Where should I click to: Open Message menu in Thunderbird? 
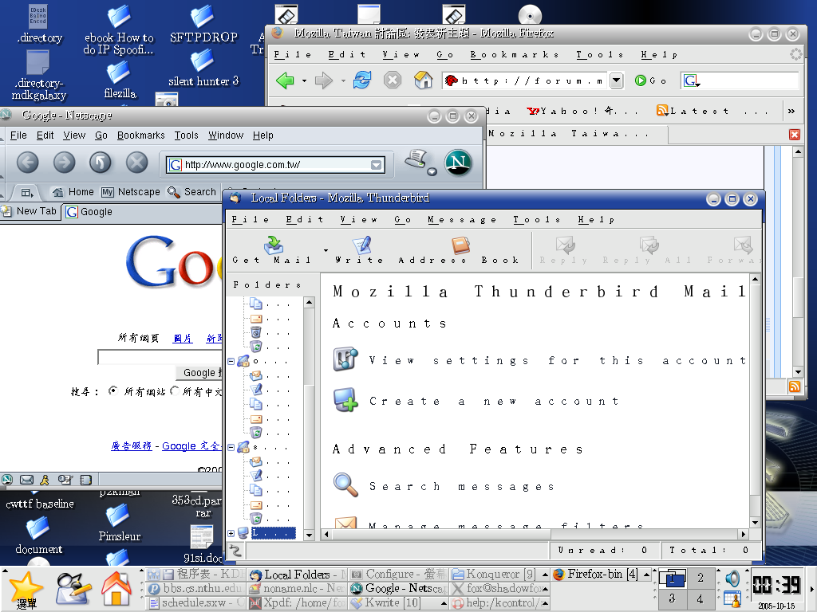(x=461, y=220)
